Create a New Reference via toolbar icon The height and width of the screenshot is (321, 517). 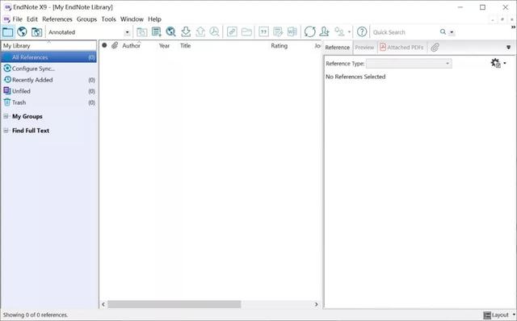[156, 32]
